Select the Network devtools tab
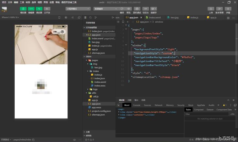 [159, 105]
